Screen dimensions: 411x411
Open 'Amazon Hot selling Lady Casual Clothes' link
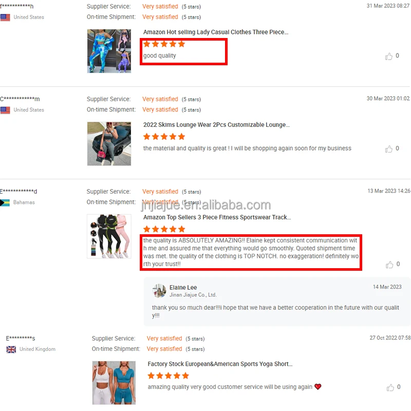coord(216,32)
